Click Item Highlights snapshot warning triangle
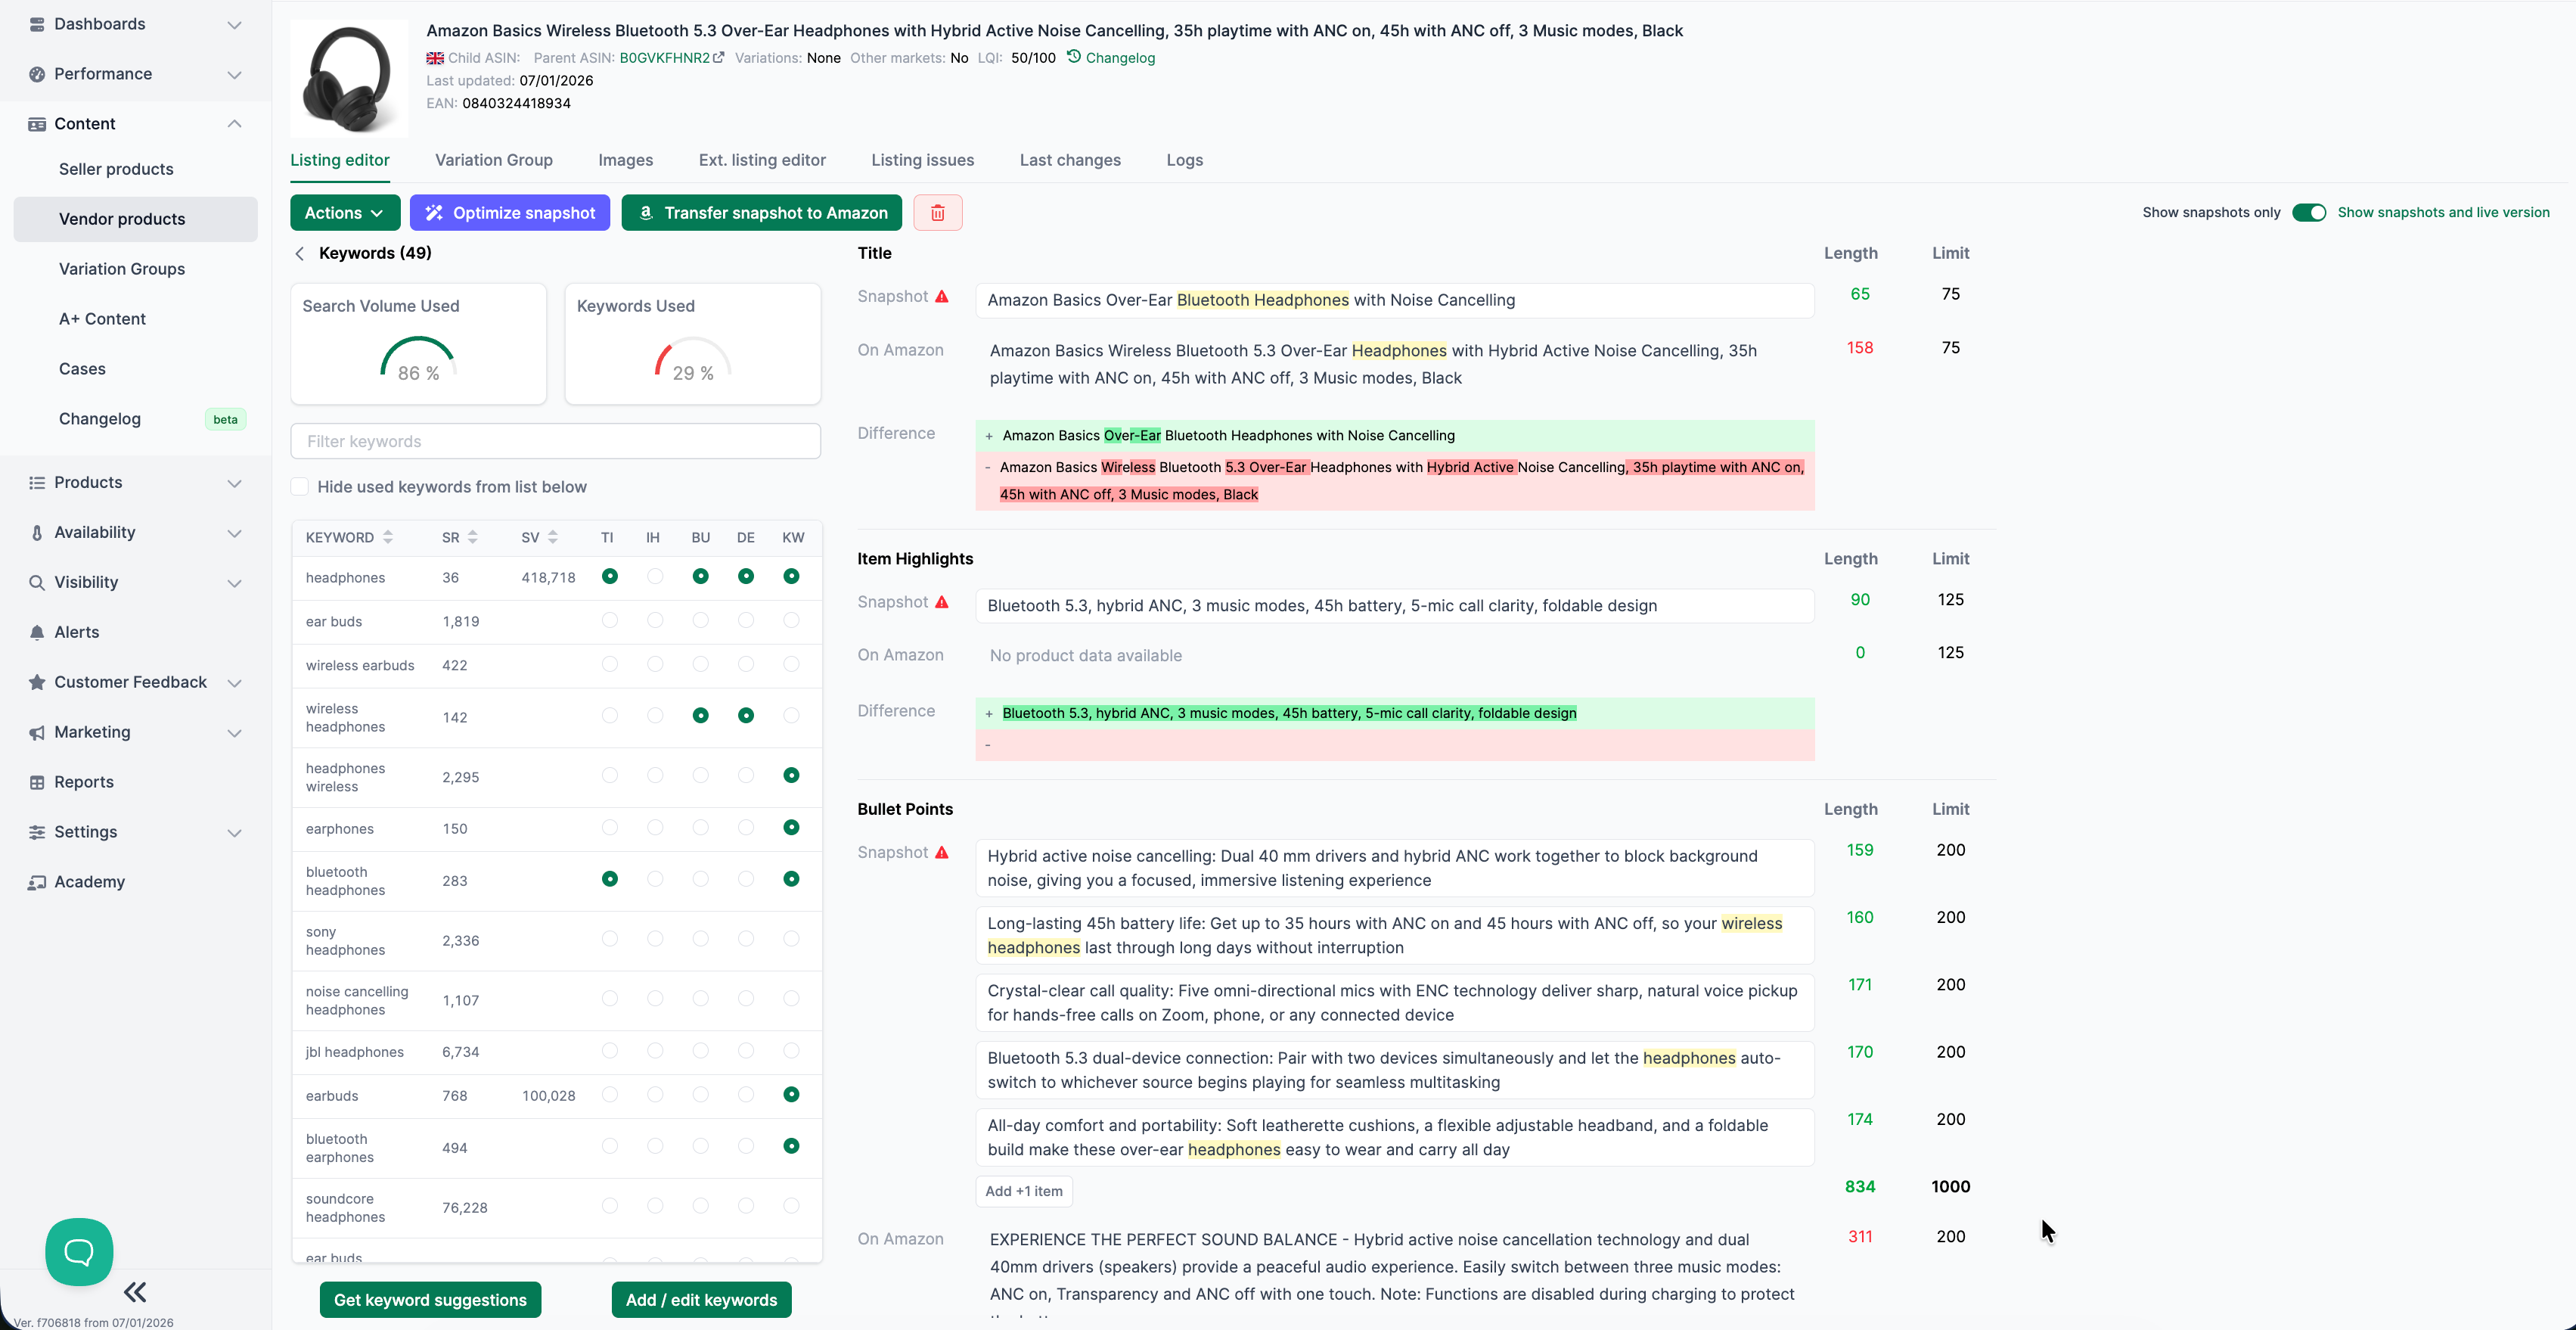This screenshot has height=1330, width=2576. click(x=942, y=602)
